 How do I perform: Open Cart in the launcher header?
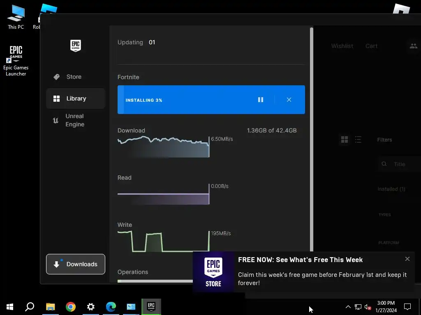pos(371,46)
